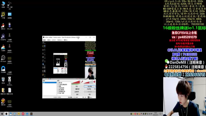Open the QQ image file beside CrossFire icon

(x=10, y=104)
